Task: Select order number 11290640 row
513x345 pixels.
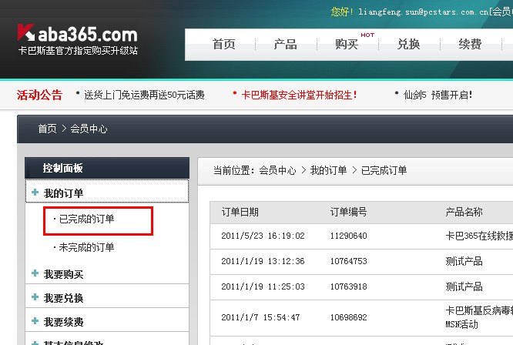Action: pyautogui.click(x=348, y=236)
